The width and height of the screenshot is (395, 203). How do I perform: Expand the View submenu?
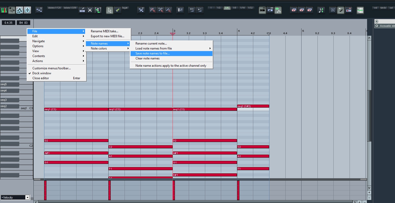click(x=57, y=51)
